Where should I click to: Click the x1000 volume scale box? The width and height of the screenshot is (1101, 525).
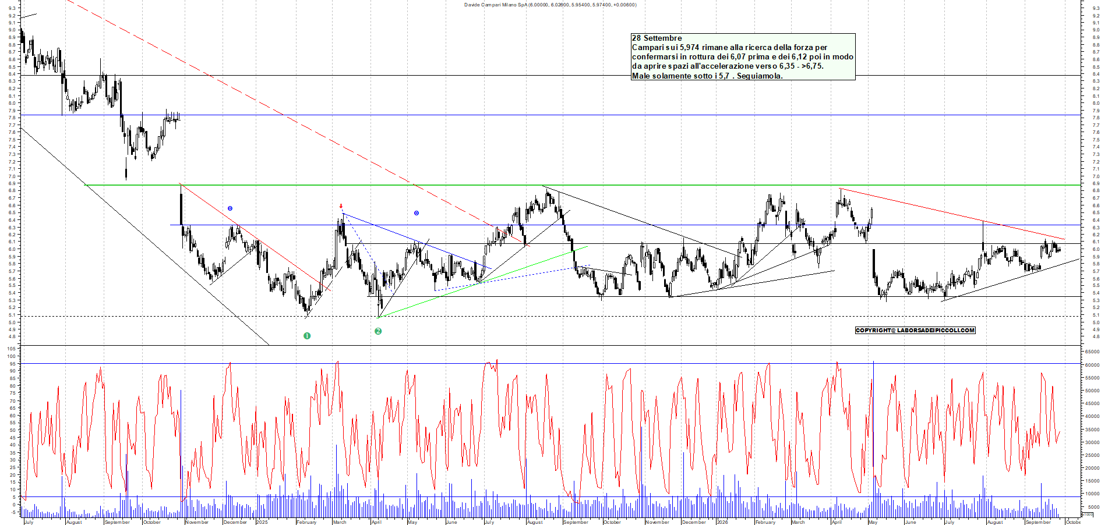(1087, 515)
